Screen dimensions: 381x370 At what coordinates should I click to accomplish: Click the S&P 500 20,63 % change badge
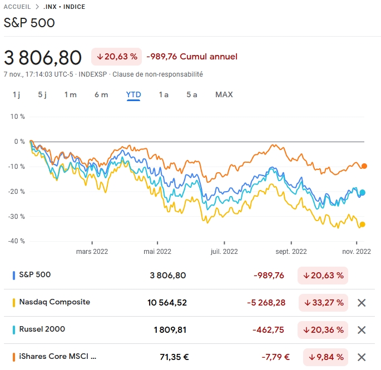click(323, 275)
